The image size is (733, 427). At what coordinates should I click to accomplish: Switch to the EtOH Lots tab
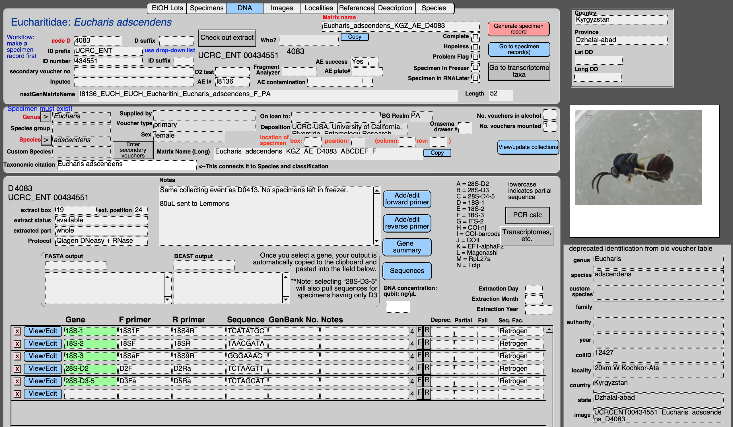coord(167,8)
